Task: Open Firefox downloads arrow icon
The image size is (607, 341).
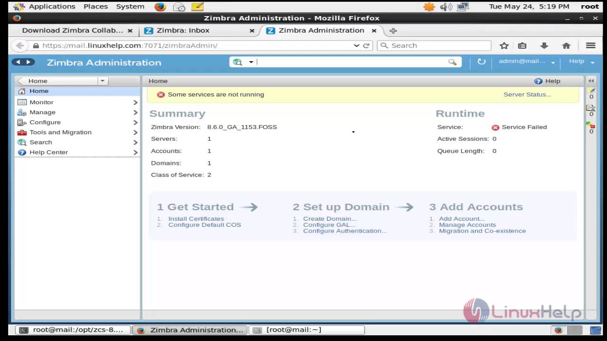Action: 544,45
